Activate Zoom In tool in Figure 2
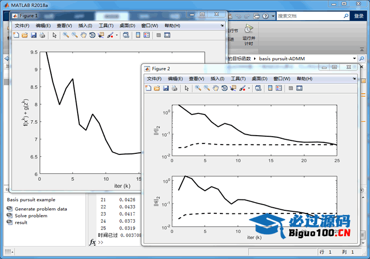The image size is (370, 259). click(198, 88)
